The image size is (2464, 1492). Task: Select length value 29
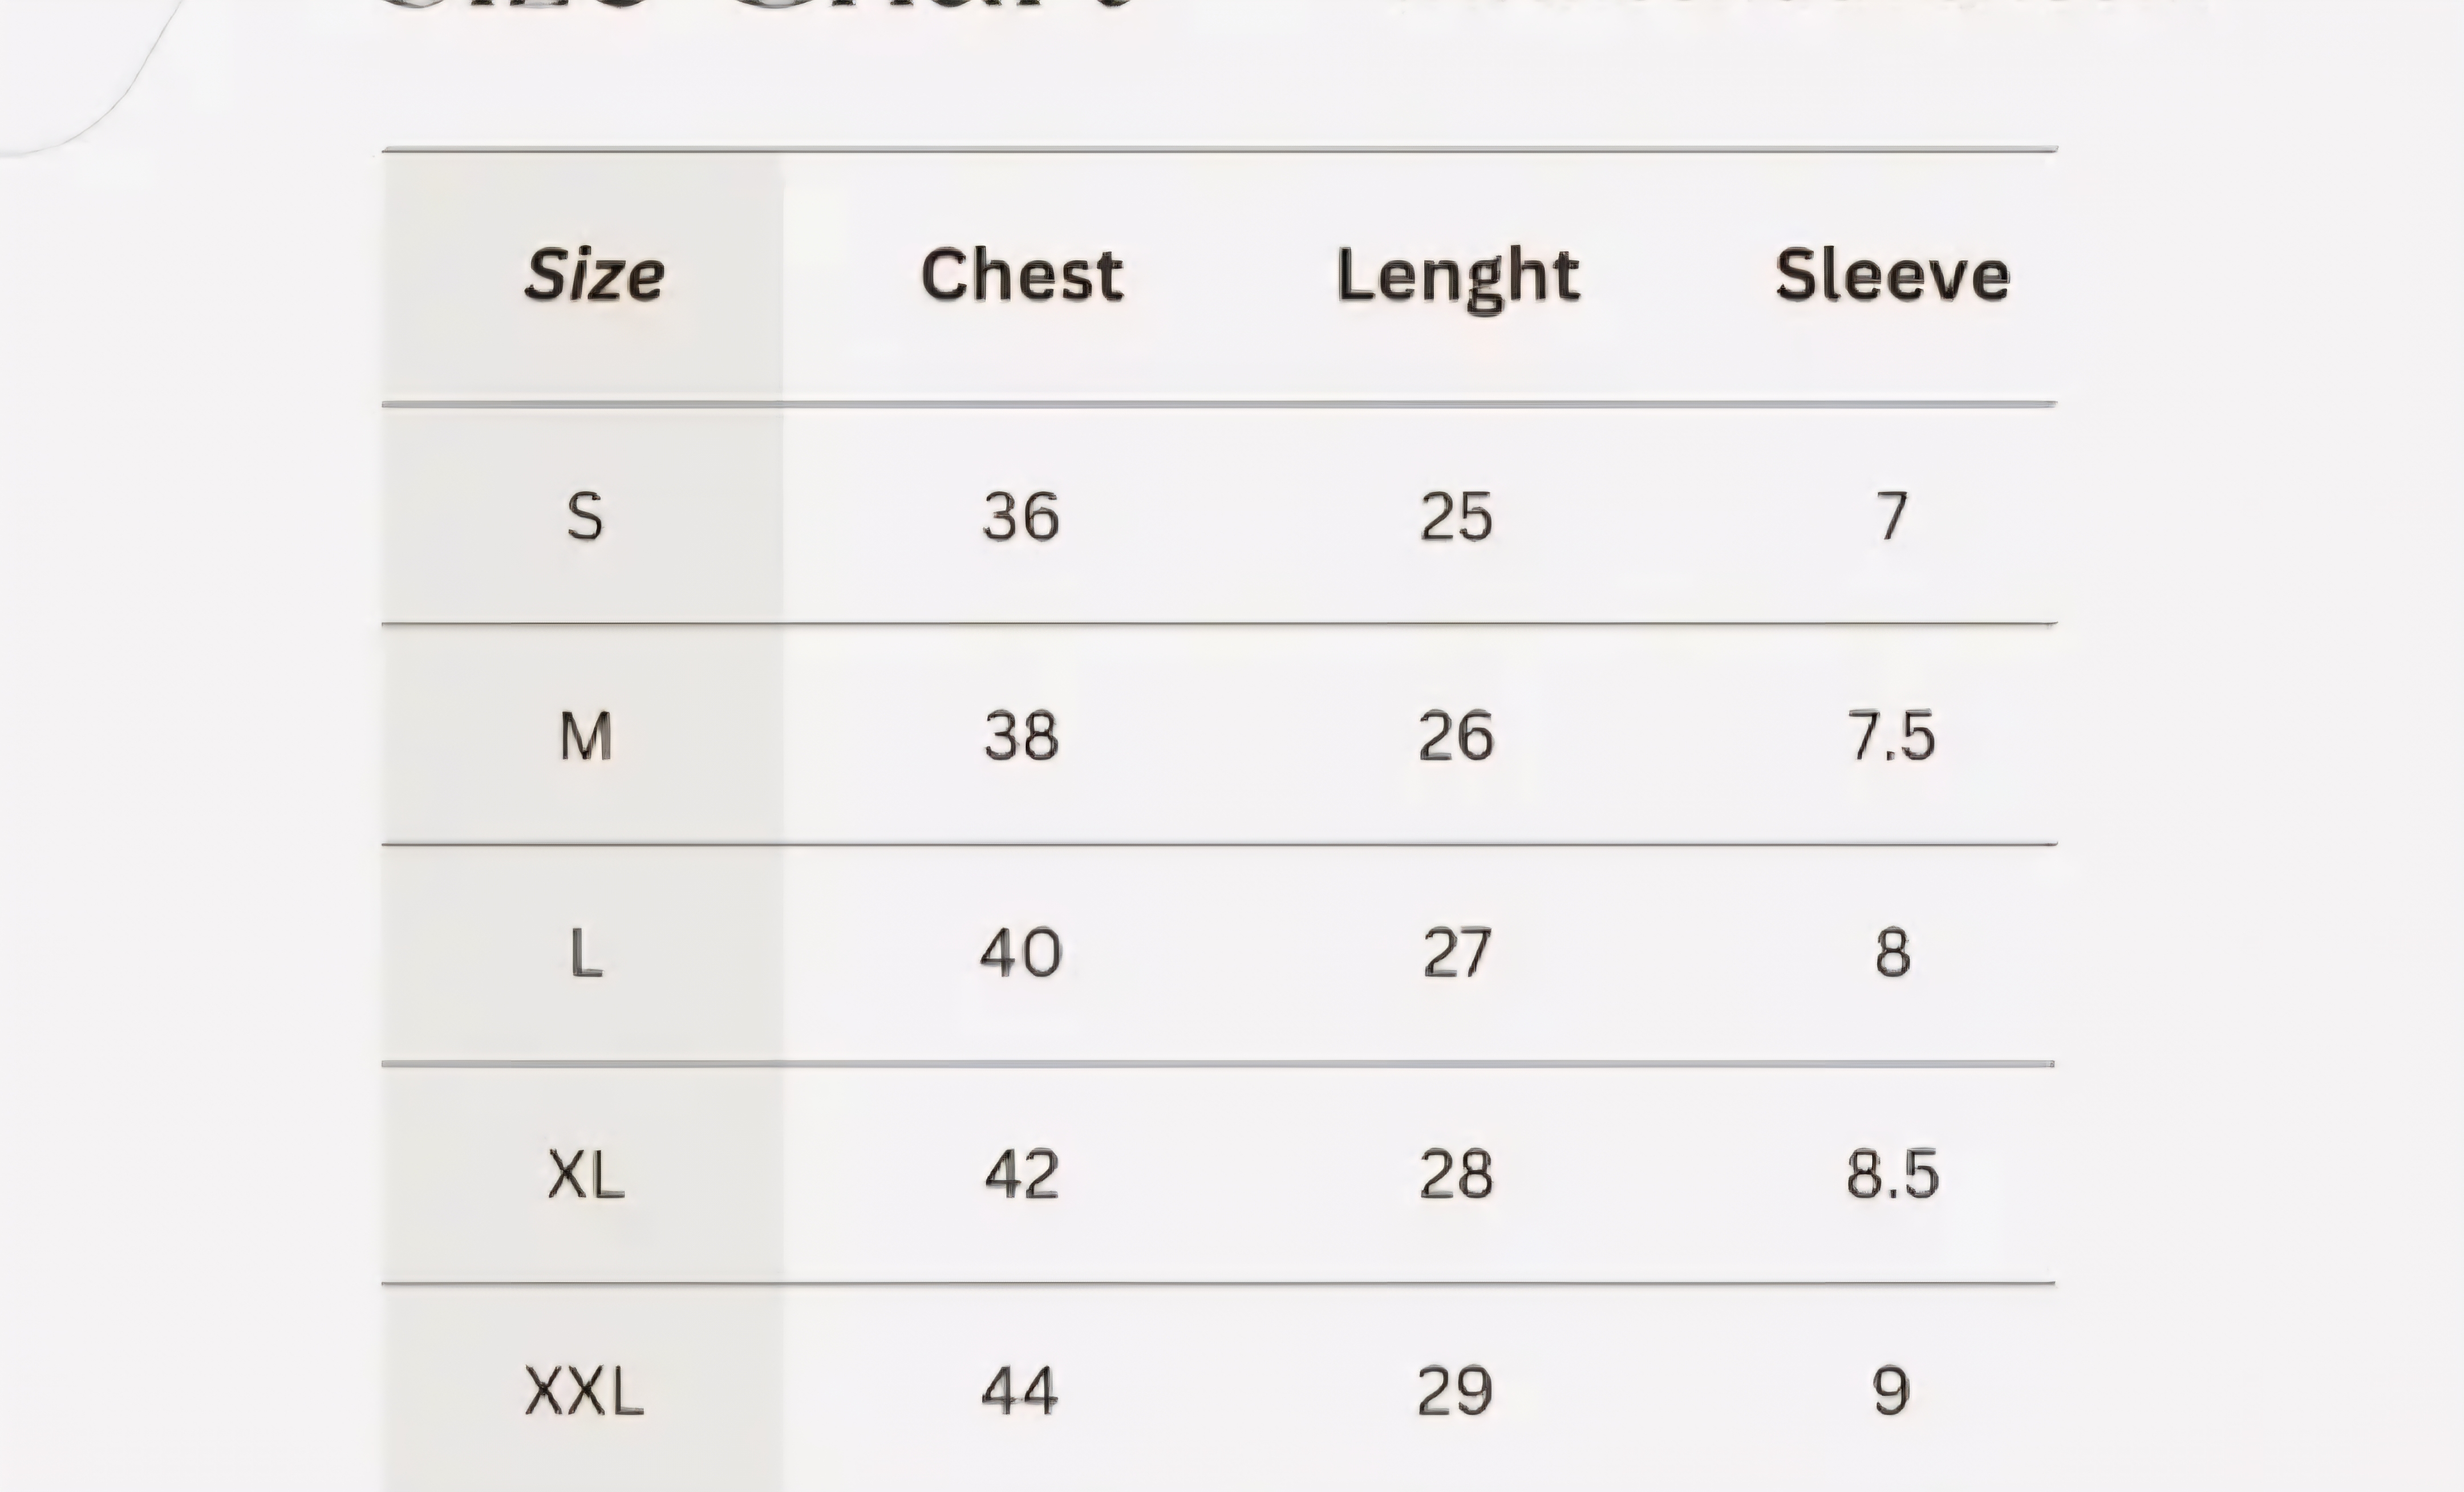(x=1455, y=1392)
